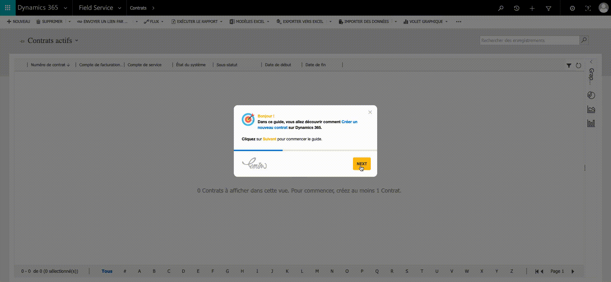
Task: Open more commands ellipsis menu
Action: 458,22
